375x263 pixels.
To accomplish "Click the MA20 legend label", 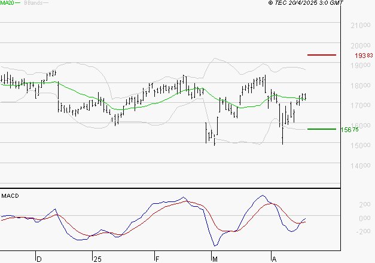I will coord(7,3).
